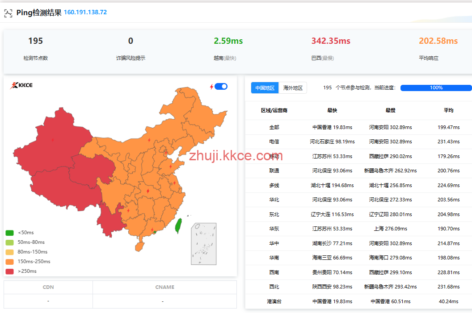Screen dimensions: 472x313
Task: Click the KKCE logo on the map
Action: tap(21, 85)
